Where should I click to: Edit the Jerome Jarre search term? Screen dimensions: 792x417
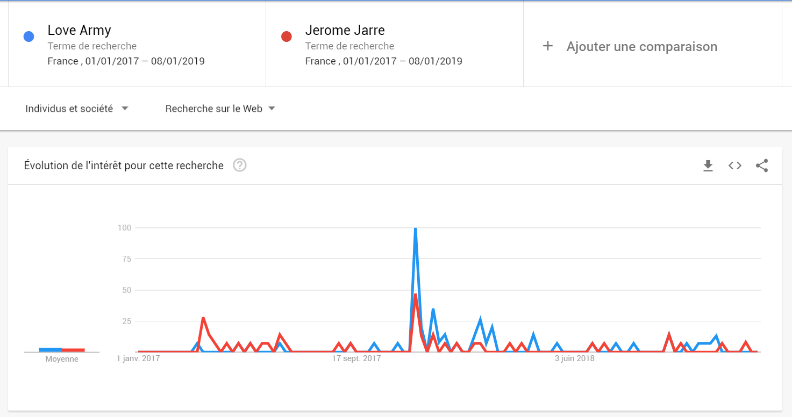(345, 30)
